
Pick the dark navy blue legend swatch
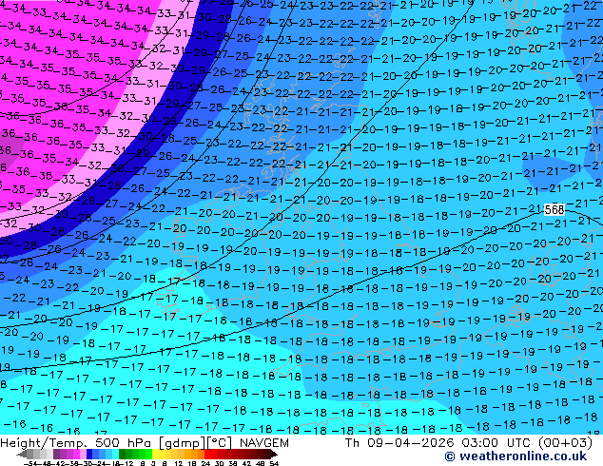click(89, 454)
